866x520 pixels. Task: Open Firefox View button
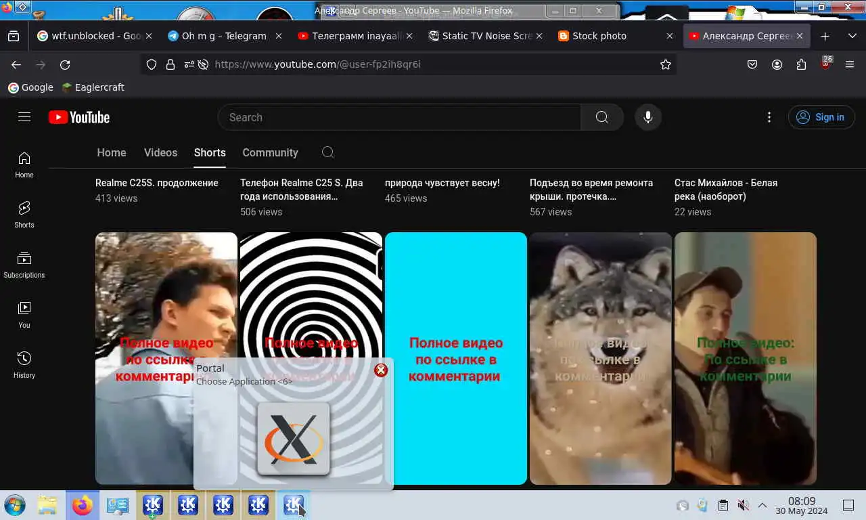click(x=14, y=36)
